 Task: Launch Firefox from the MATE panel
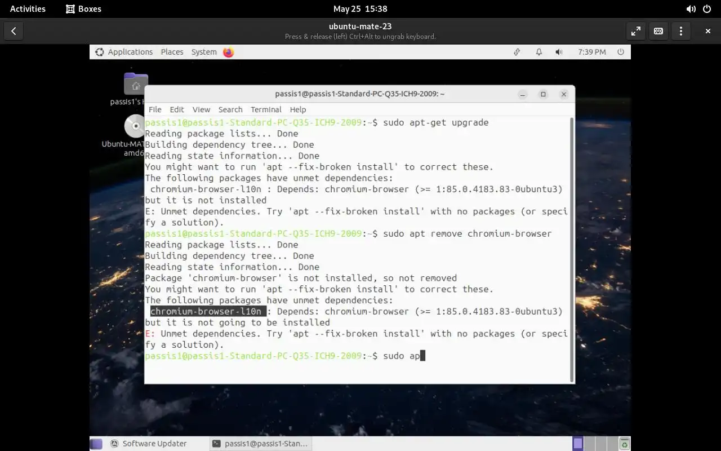pyautogui.click(x=228, y=52)
